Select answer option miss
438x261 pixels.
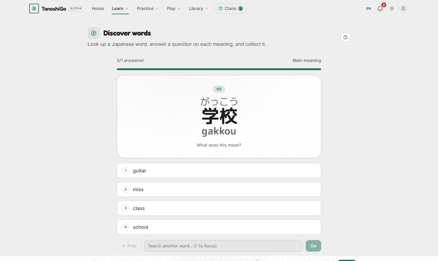(x=219, y=189)
